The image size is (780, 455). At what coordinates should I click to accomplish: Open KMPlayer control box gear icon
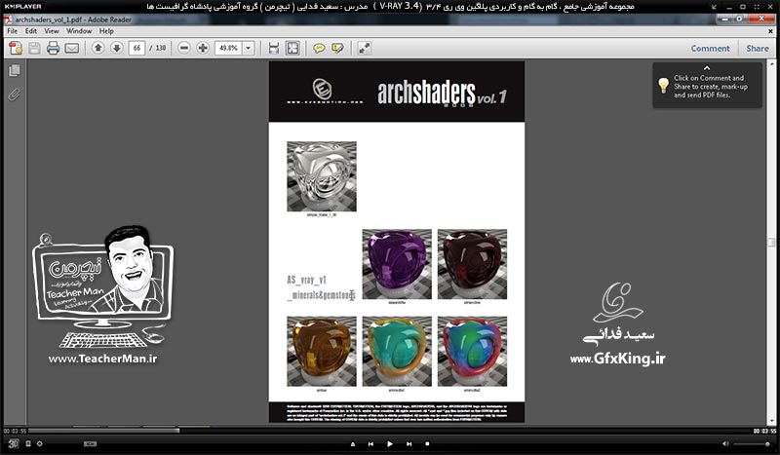[x=39, y=443]
